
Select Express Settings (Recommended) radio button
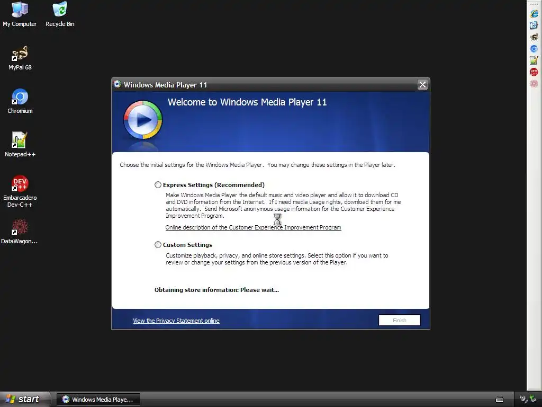point(158,185)
